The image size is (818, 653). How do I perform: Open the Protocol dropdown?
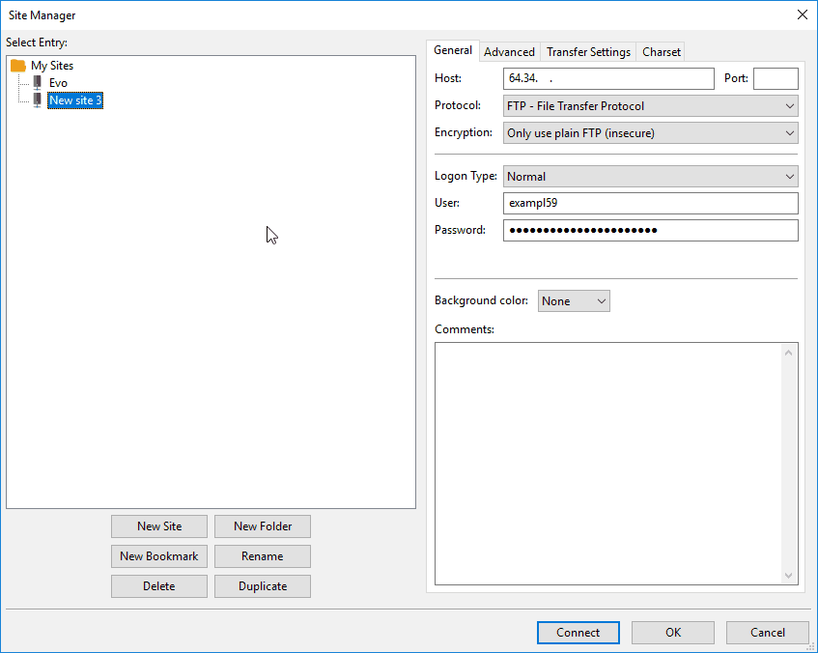[x=650, y=106]
